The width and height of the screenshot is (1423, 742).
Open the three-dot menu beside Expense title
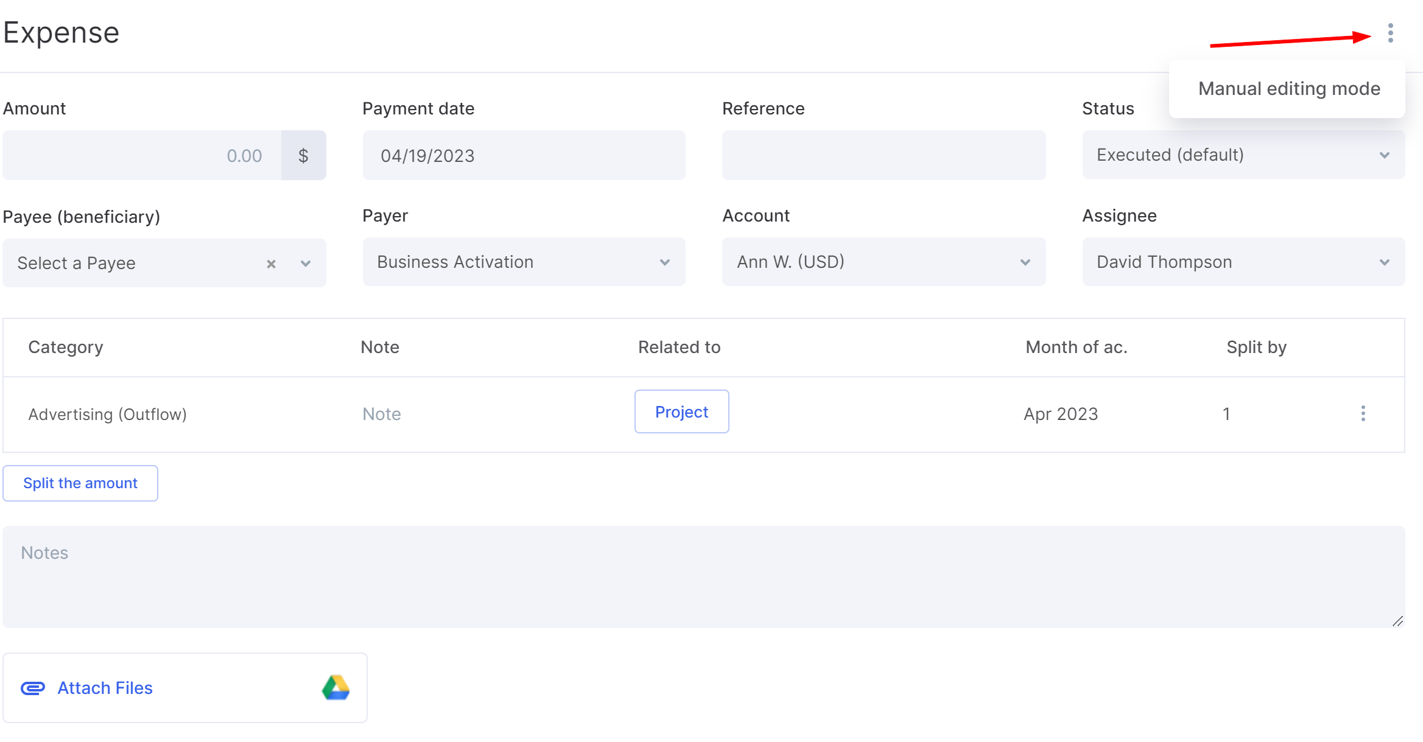[1390, 33]
